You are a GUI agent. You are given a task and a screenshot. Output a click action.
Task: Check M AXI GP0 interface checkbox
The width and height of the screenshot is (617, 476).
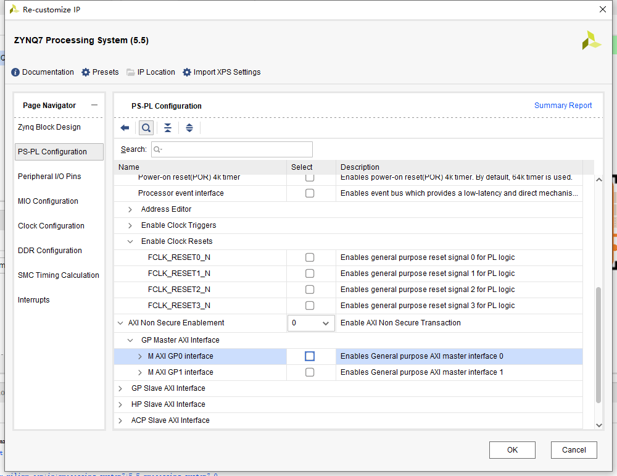point(310,356)
